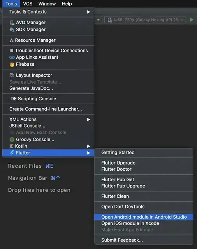Image resolution: width=197 pixels, height=249 pixels.
Task: Click the Layout Inspector icon
Action: 12,75
